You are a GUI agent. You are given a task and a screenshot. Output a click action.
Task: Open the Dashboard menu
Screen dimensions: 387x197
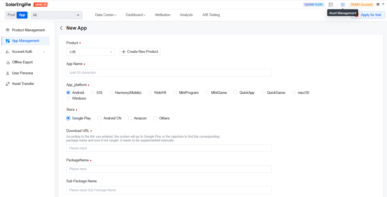coord(135,15)
